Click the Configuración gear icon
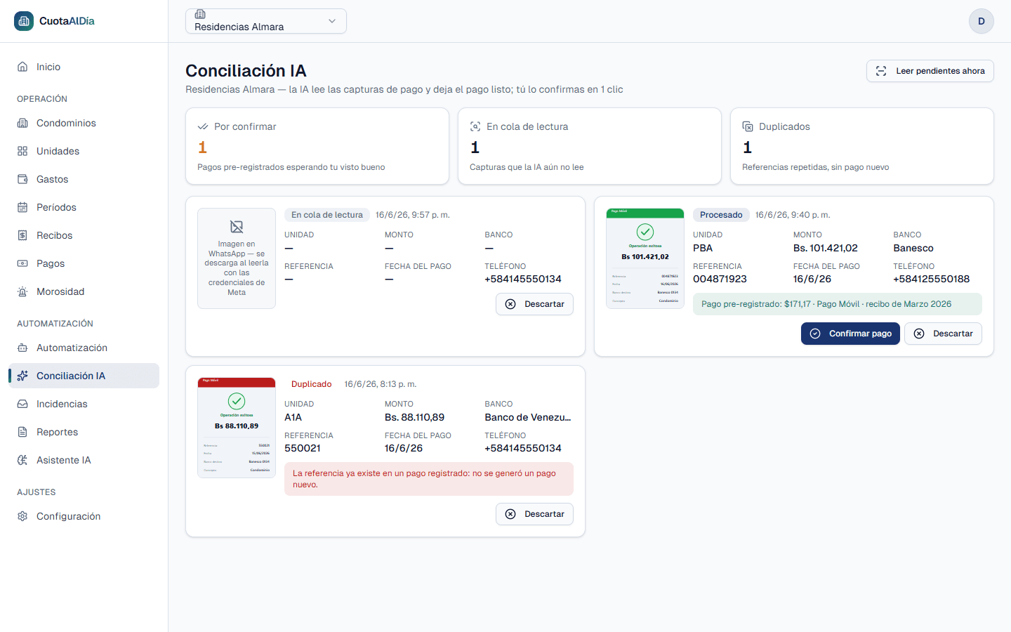 tap(22, 516)
